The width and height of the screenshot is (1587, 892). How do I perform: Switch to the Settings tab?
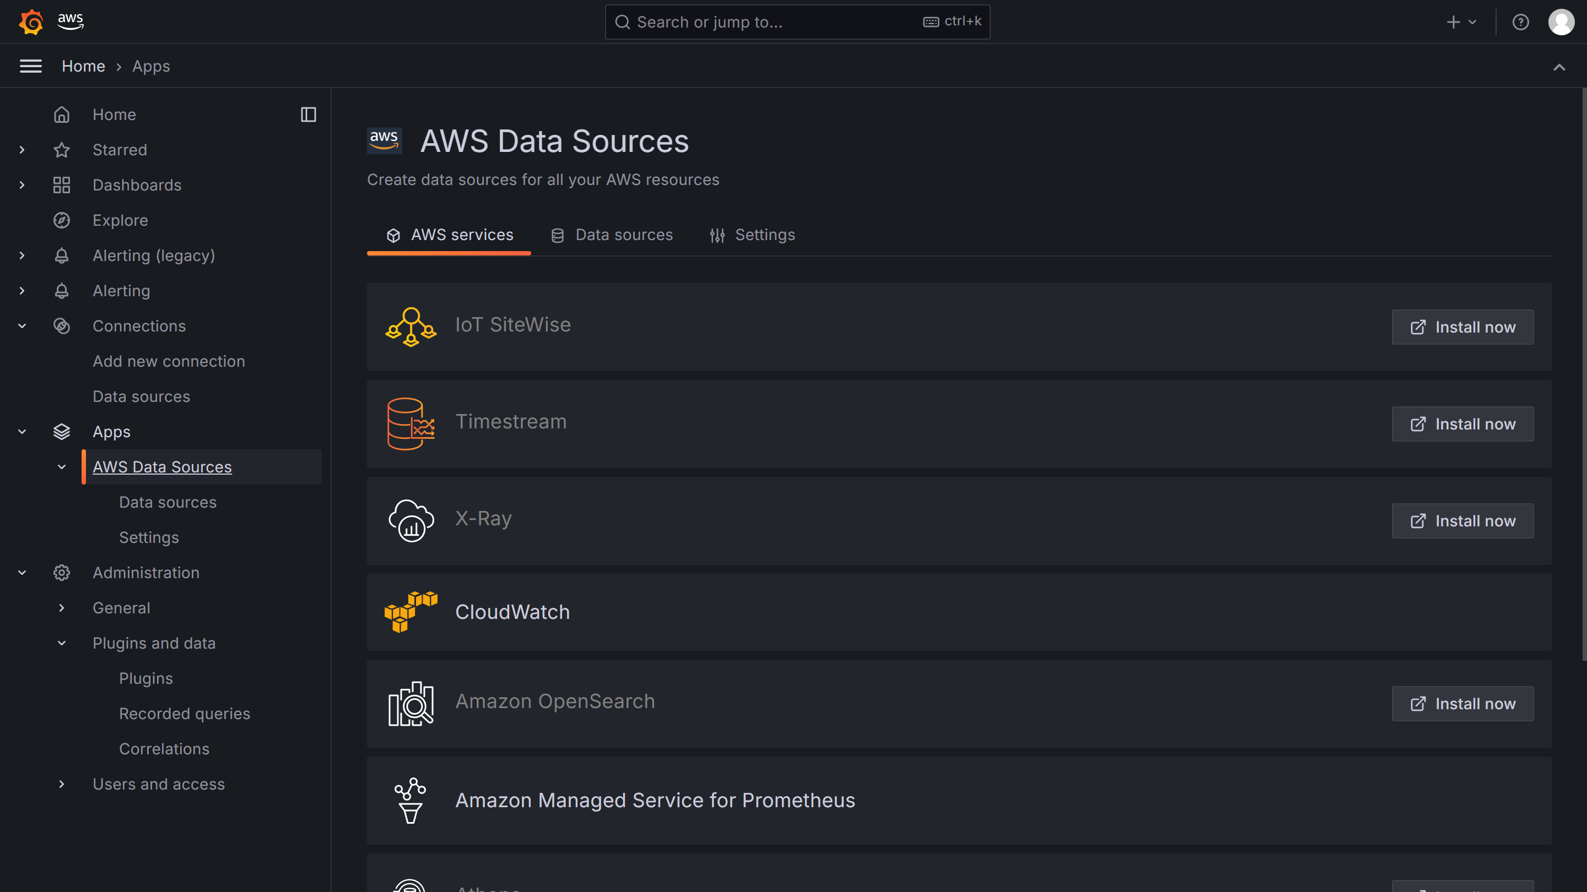tap(752, 235)
